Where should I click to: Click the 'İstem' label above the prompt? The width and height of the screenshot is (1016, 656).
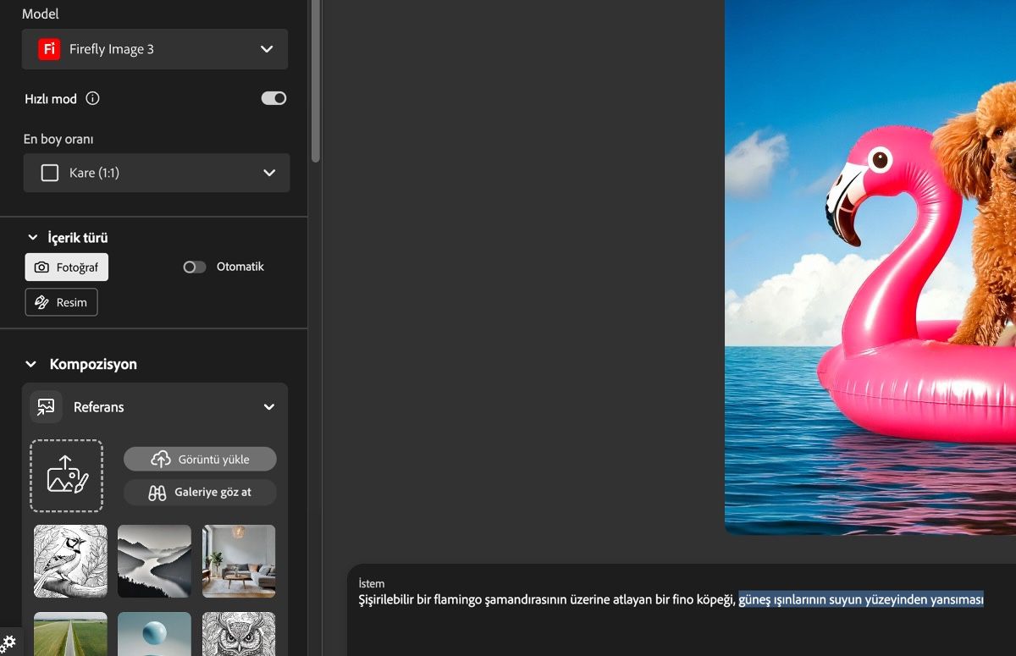pyautogui.click(x=371, y=583)
